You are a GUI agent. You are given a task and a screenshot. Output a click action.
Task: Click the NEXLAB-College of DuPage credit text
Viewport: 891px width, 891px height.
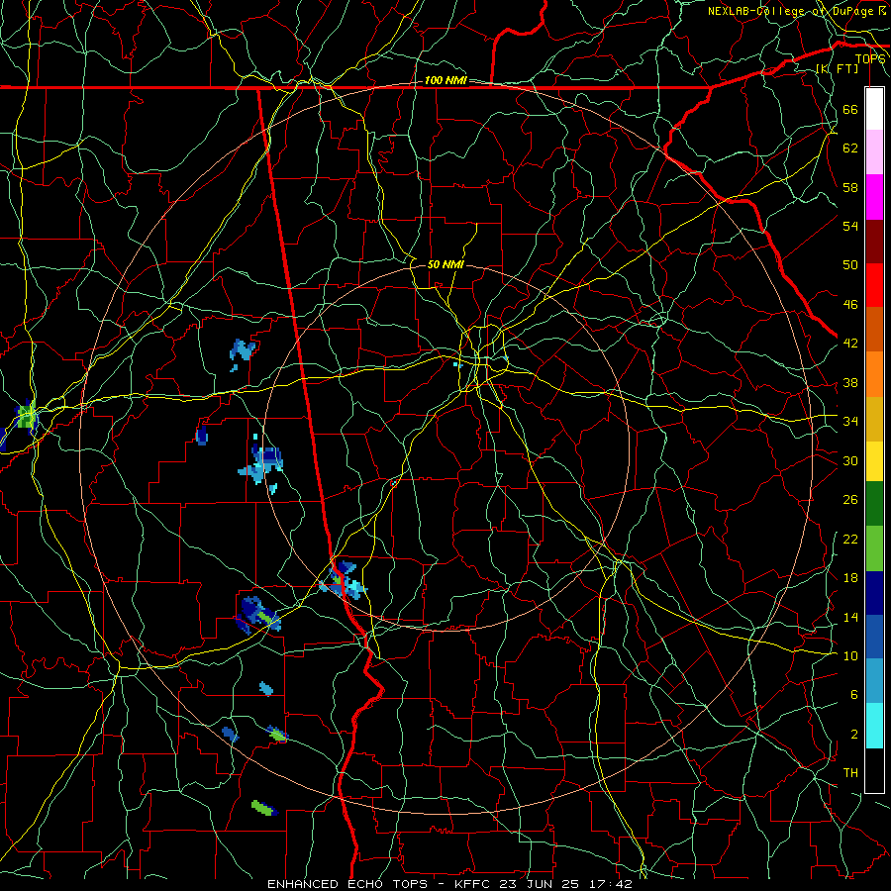[x=798, y=11]
